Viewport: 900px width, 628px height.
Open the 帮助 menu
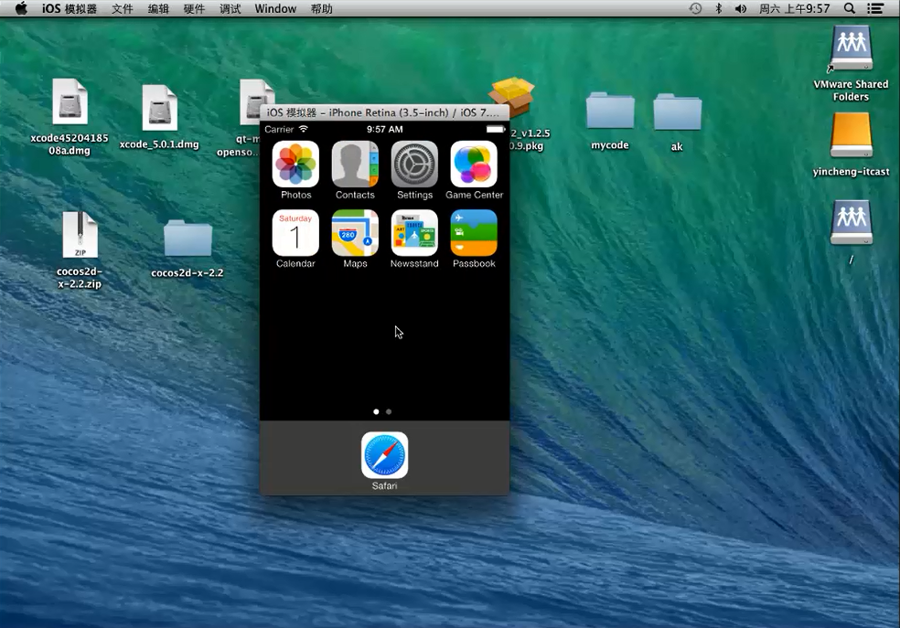point(321,8)
